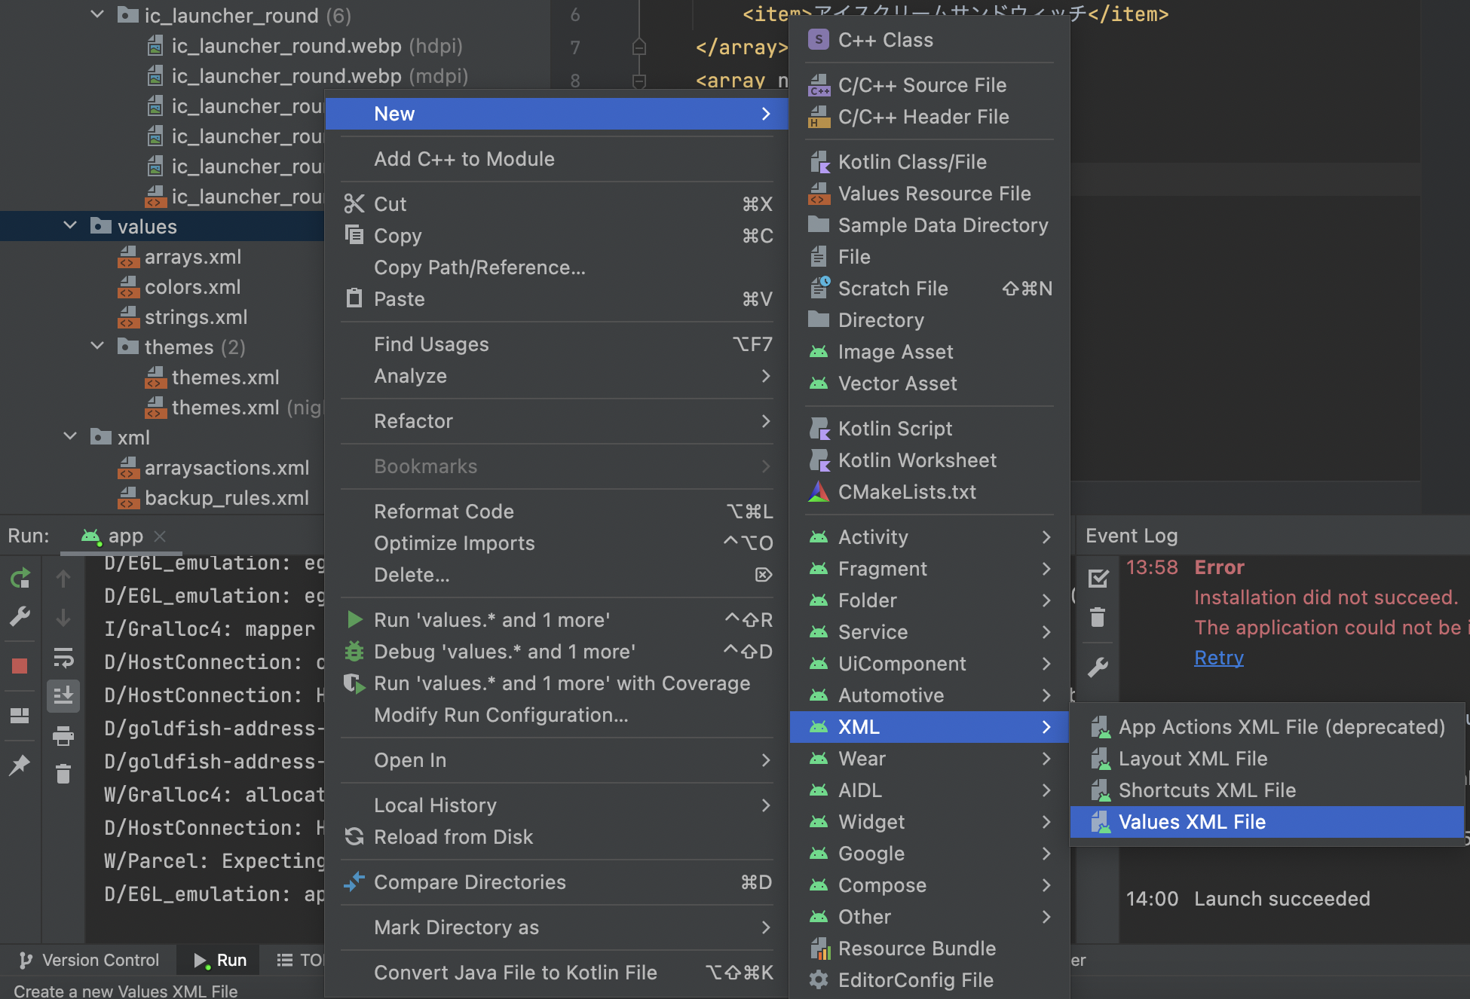The image size is (1470, 999).
Task: Clear all Event Log entries with trash icon
Action: pyautogui.click(x=1098, y=618)
